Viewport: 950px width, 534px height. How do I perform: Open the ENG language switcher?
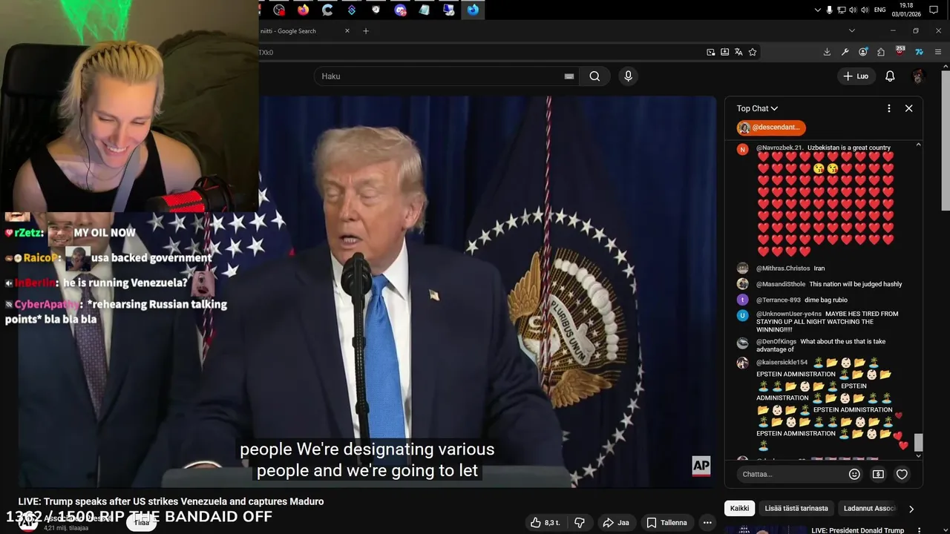(879, 10)
